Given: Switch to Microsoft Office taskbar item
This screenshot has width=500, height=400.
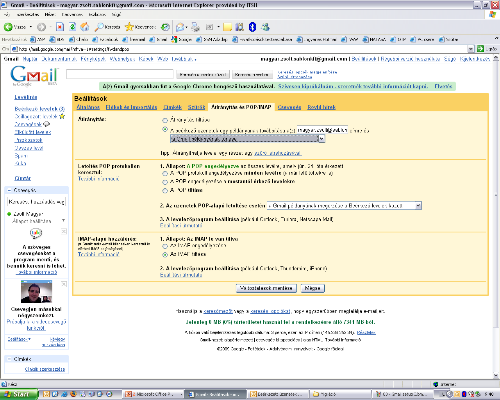Looking at the screenshot, I should (154, 394).
